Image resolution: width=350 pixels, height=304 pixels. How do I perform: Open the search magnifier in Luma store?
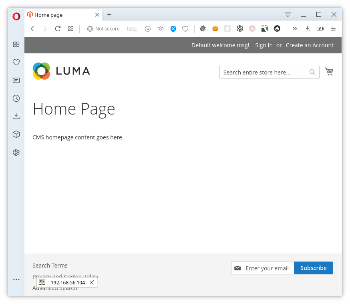click(312, 72)
